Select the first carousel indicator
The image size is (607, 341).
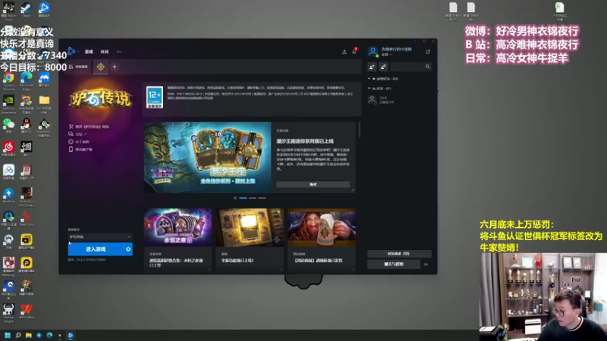(x=243, y=198)
